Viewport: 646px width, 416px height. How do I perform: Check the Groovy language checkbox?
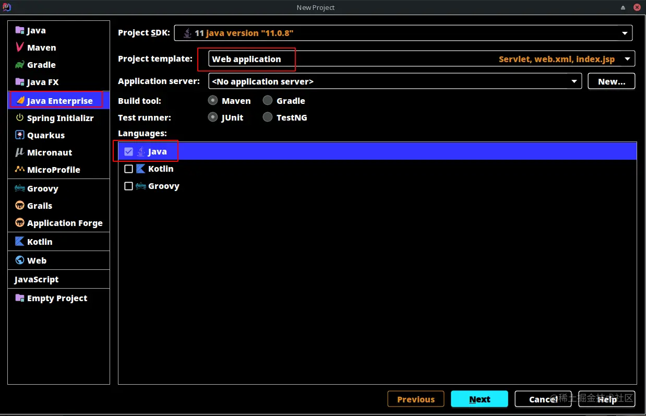(128, 186)
